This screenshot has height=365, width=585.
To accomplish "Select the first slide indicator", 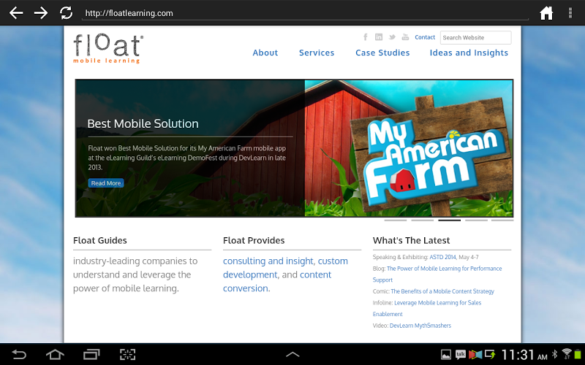I will 396,220.
